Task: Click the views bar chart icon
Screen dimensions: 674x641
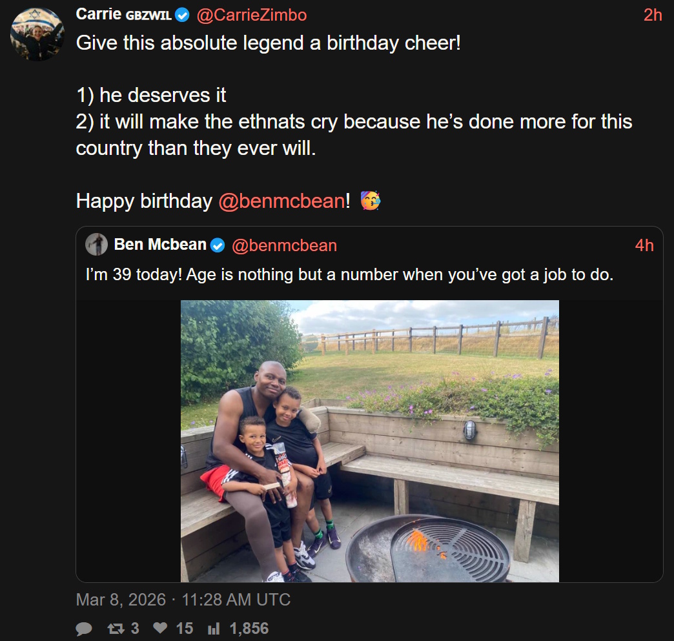Action: (214, 629)
